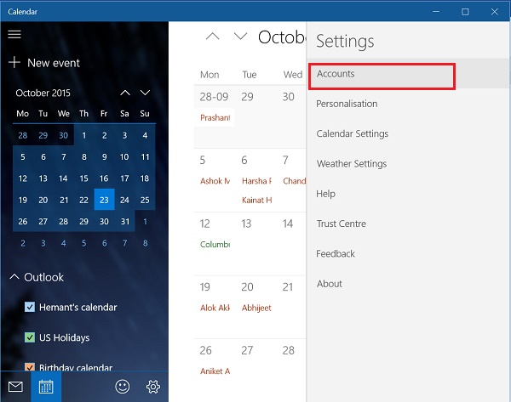Open the Trust Centre link
The width and height of the screenshot is (511, 402).
point(342,224)
